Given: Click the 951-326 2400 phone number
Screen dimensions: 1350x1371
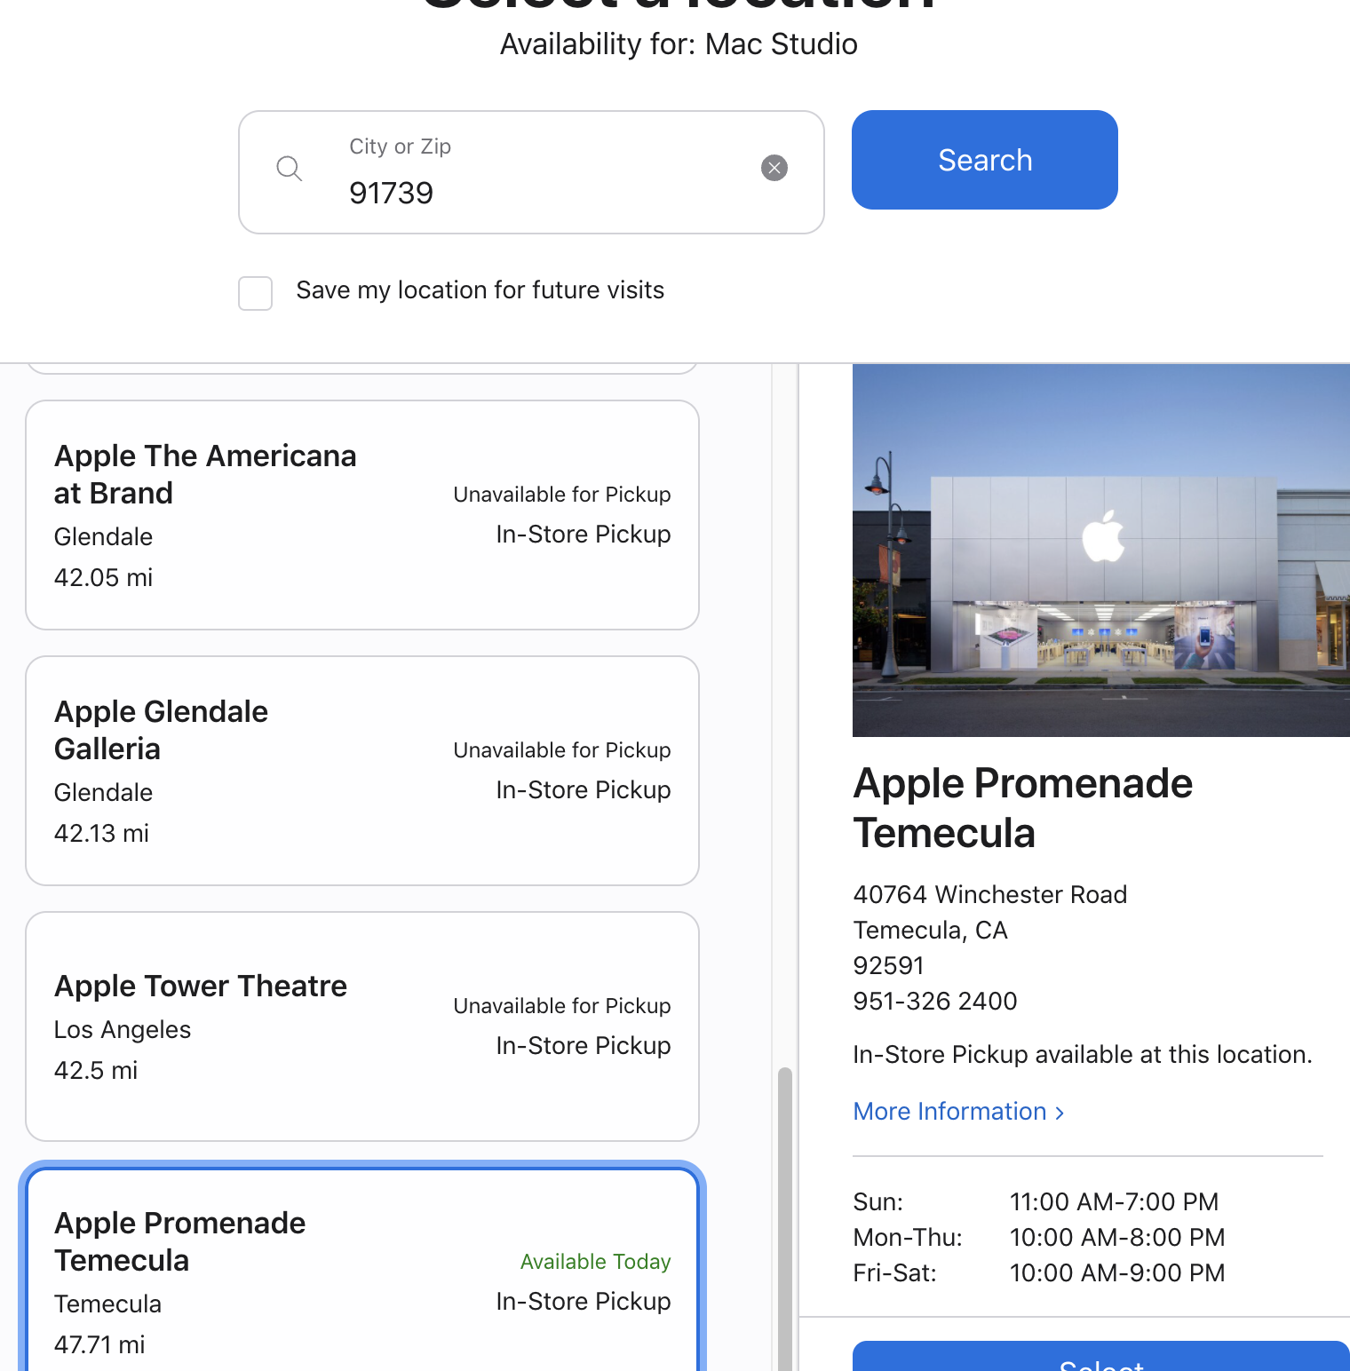Looking at the screenshot, I should [935, 1002].
